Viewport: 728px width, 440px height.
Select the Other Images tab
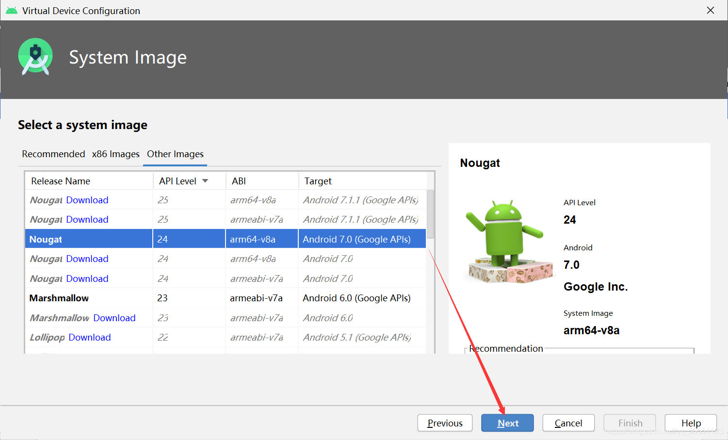pos(175,154)
